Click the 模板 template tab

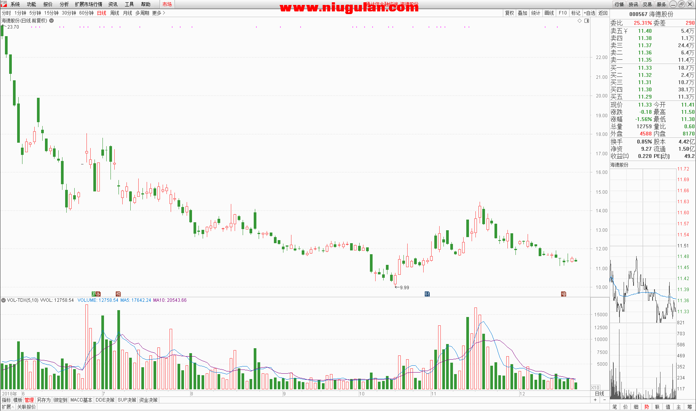(18, 400)
